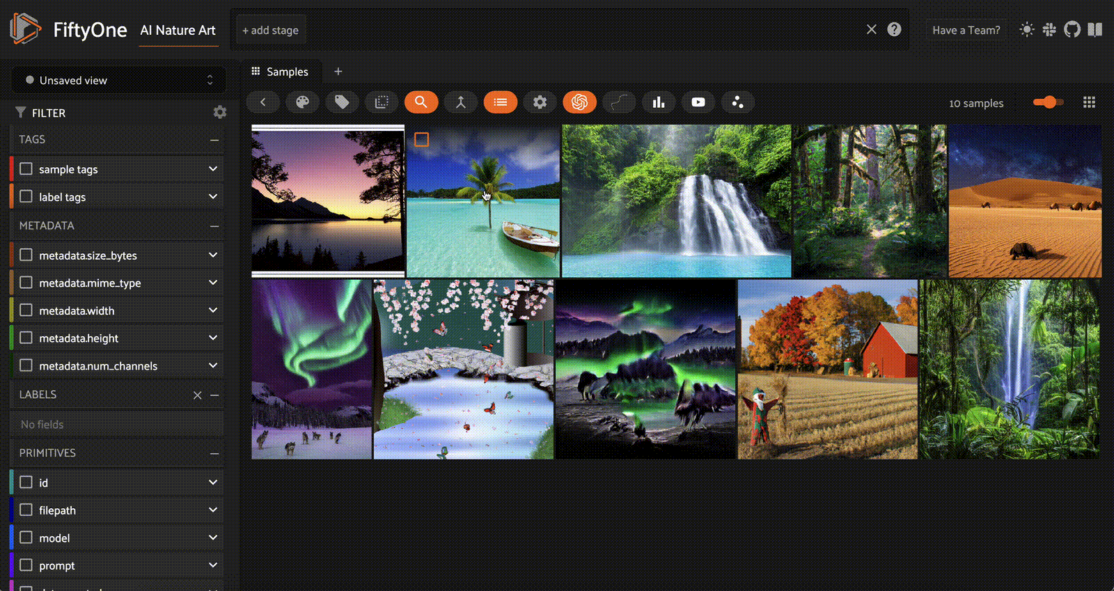Expand the prompt field dropdown
This screenshot has width=1114, height=591.
(x=213, y=565)
